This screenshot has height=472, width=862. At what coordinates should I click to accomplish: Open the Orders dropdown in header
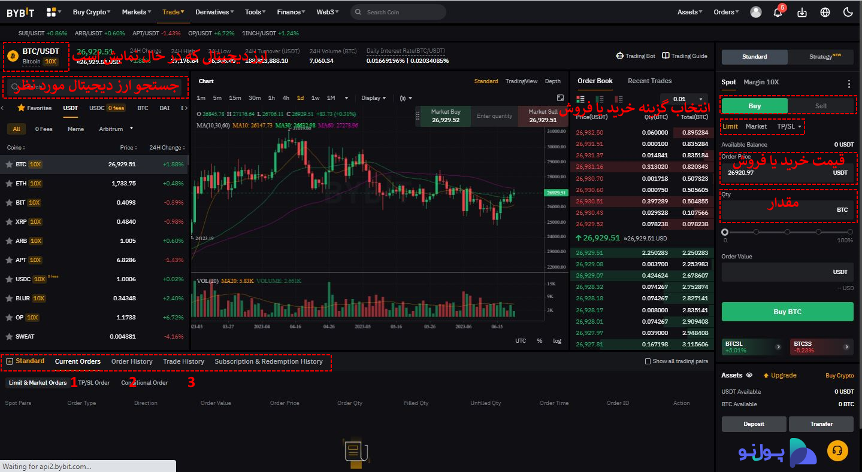tap(726, 12)
